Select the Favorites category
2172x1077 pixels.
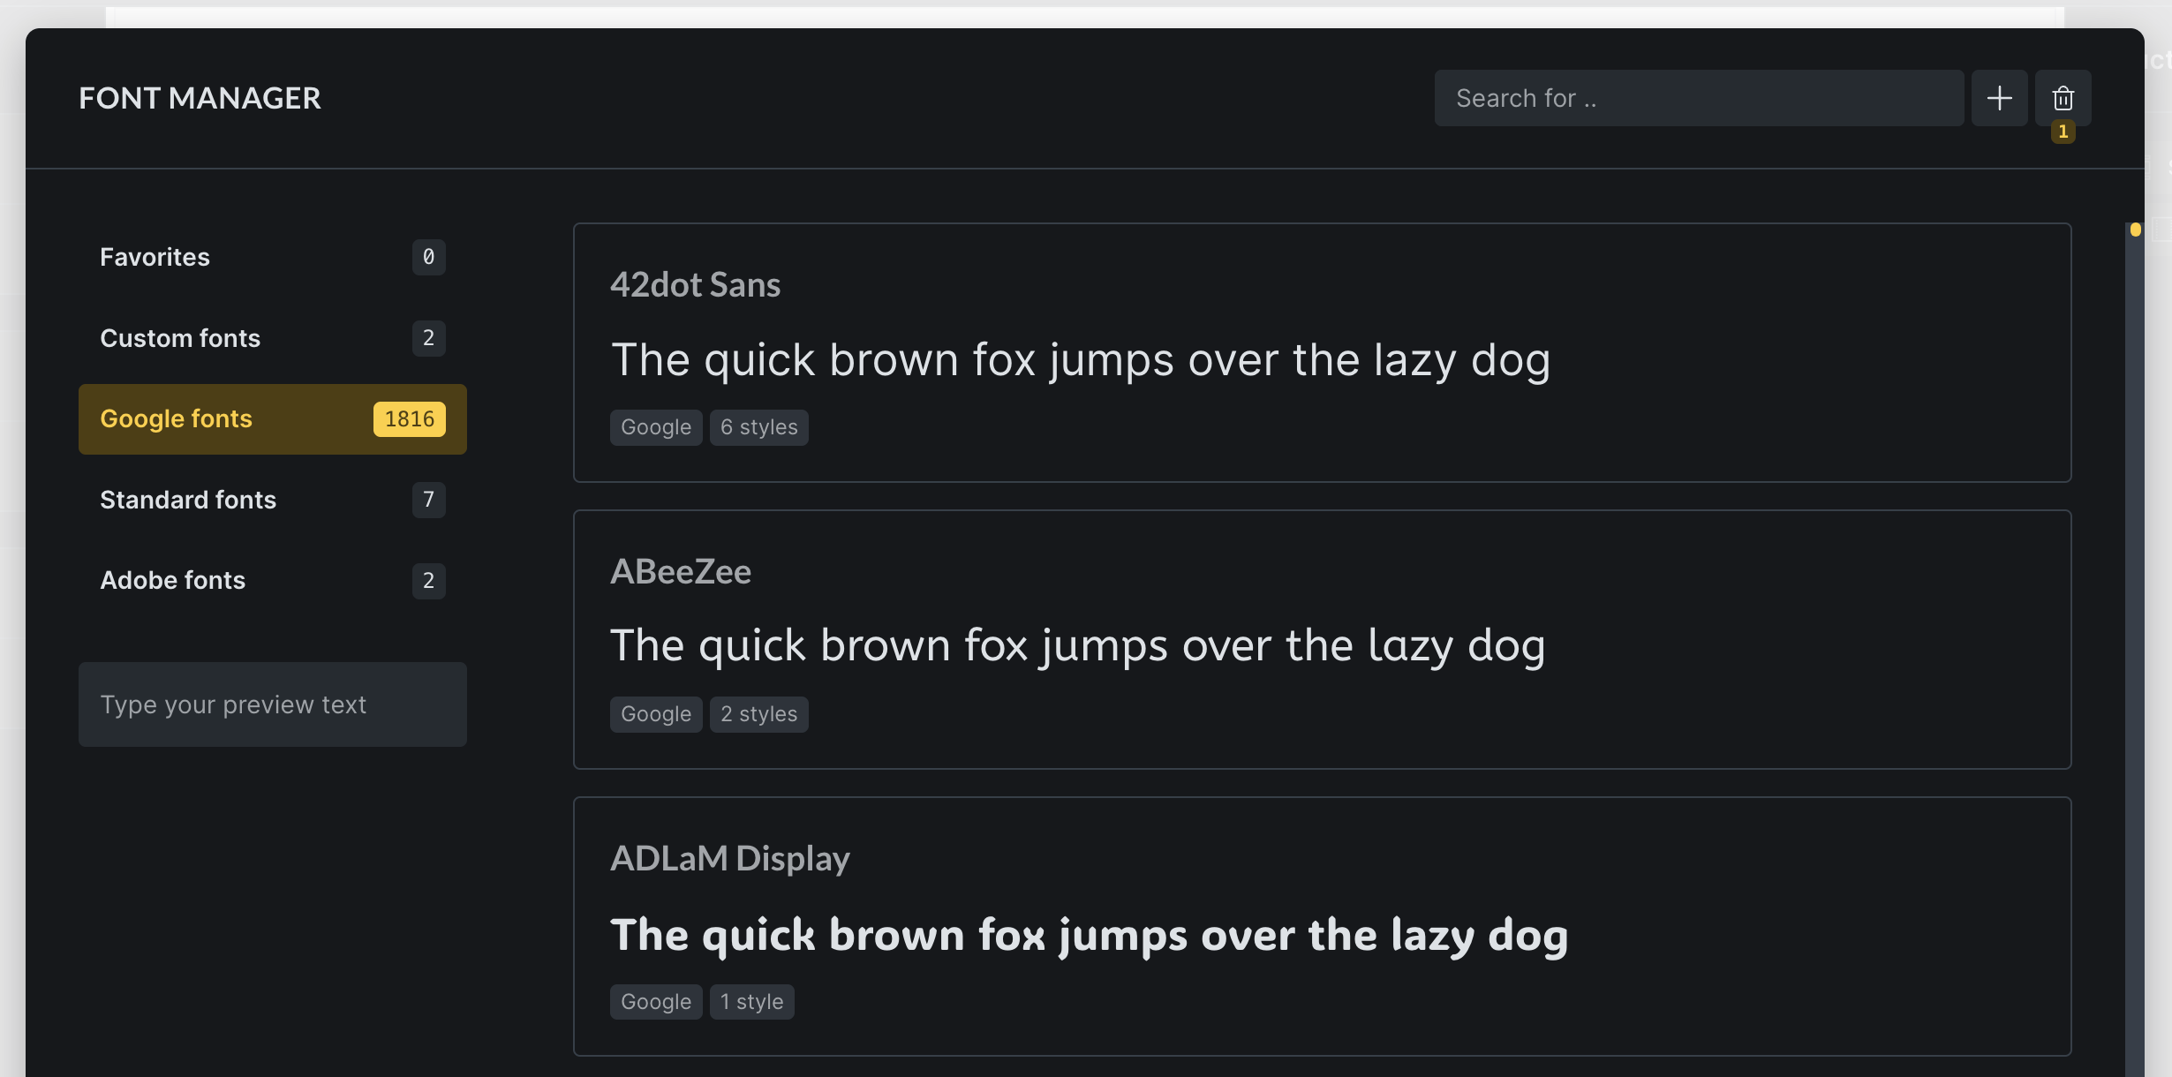[x=272, y=257]
